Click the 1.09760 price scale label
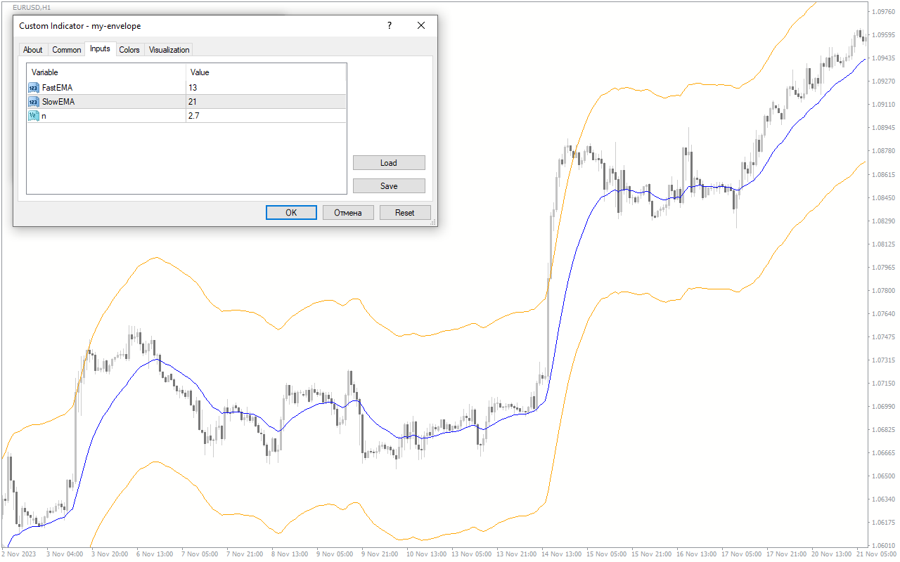This screenshot has height=562, width=900. 882,12
